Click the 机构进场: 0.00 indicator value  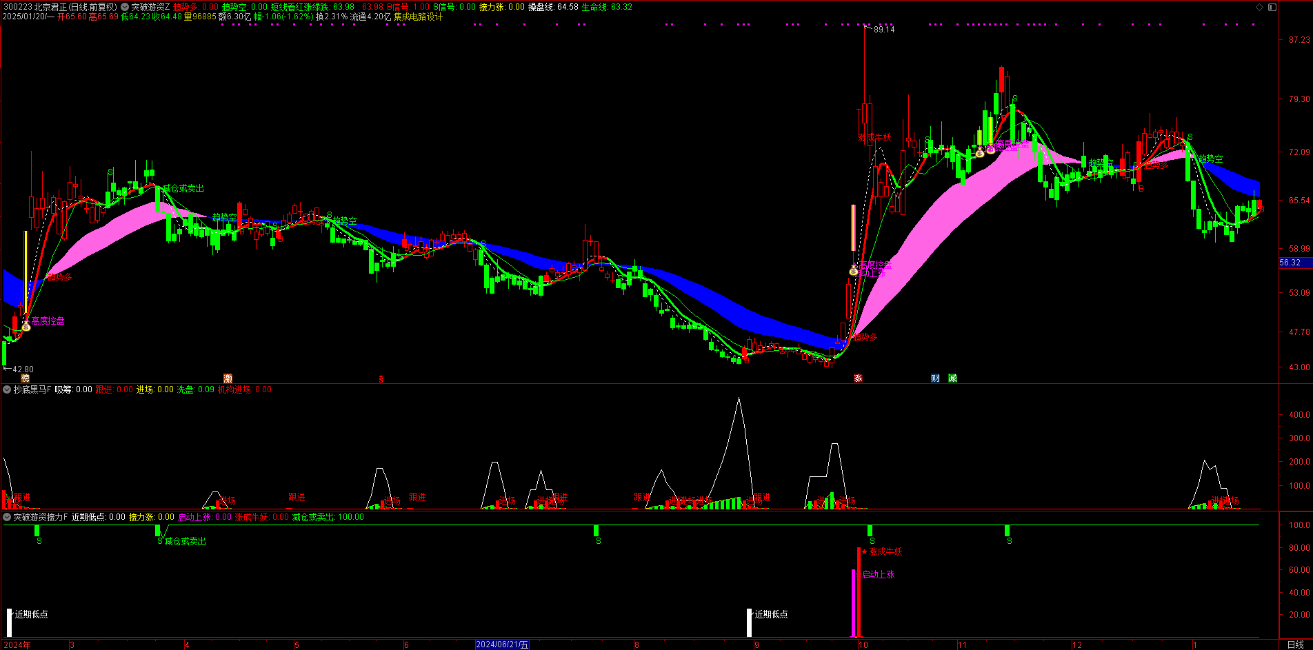245,389
